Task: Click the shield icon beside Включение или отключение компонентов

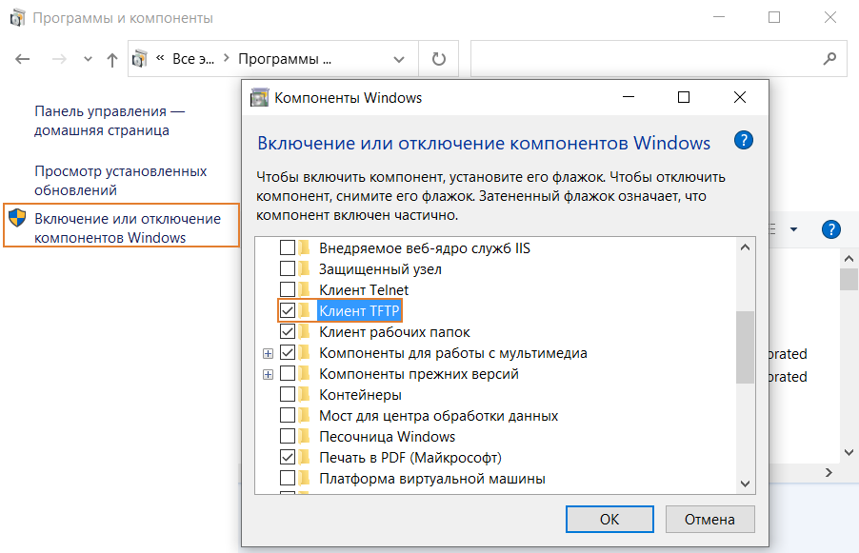Action: [17, 220]
